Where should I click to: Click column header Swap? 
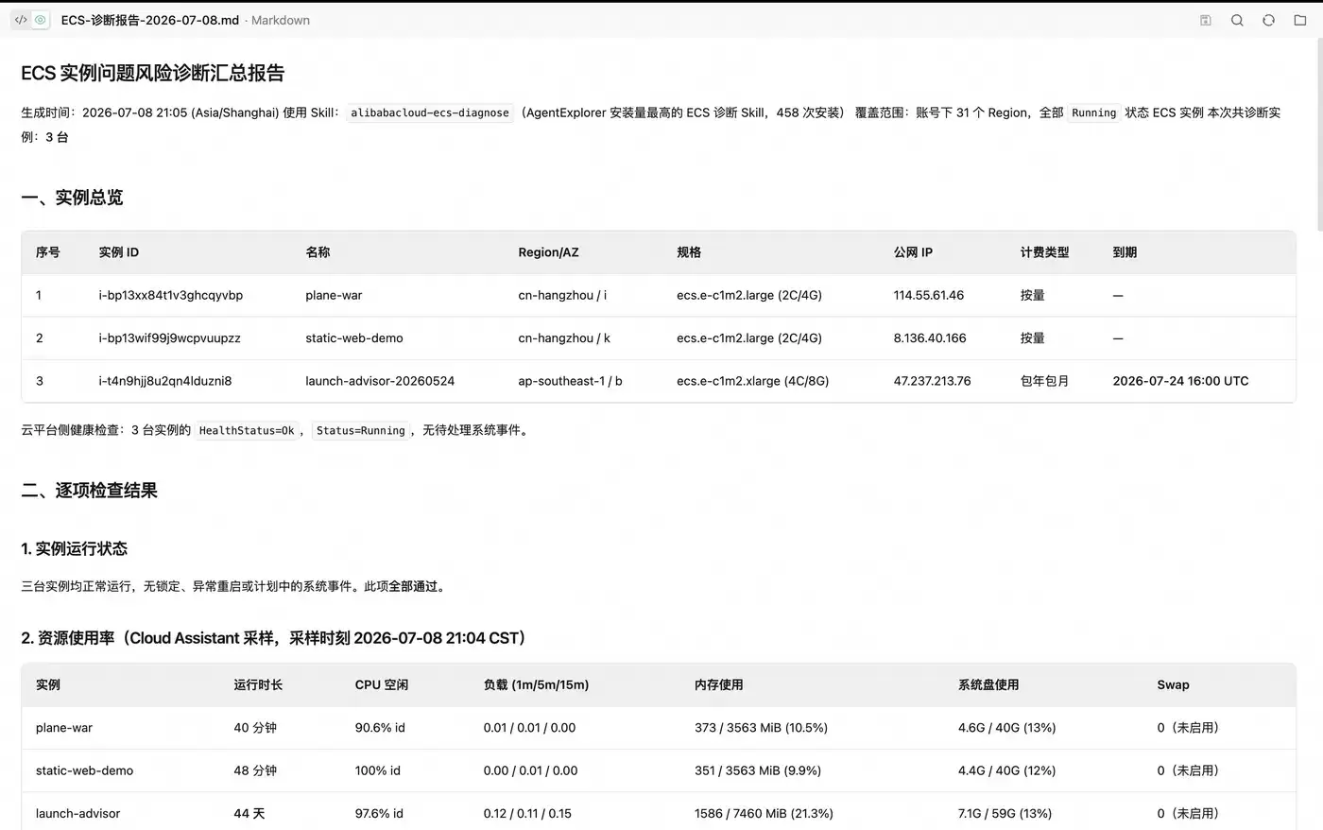coord(1173,684)
